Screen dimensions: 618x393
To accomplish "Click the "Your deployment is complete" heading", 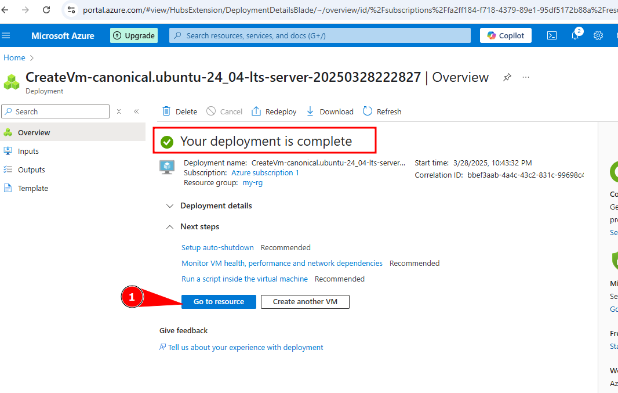I will coord(266,141).
